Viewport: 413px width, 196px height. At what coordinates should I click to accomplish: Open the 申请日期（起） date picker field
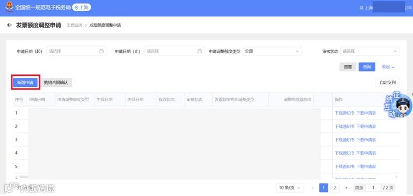point(76,52)
